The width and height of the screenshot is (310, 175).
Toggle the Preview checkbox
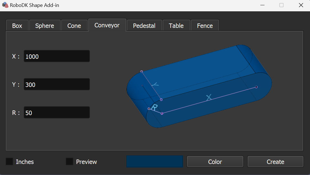click(x=70, y=162)
